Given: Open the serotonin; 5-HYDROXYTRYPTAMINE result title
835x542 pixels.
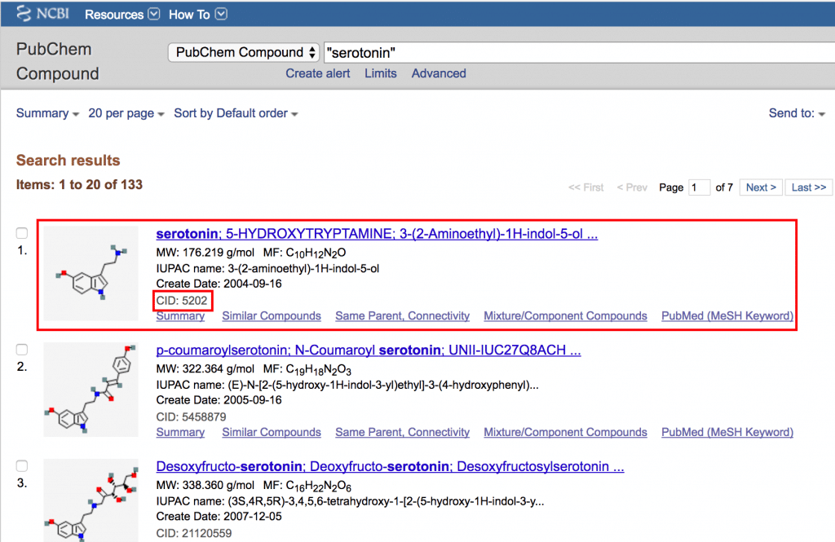Looking at the screenshot, I should (377, 234).
